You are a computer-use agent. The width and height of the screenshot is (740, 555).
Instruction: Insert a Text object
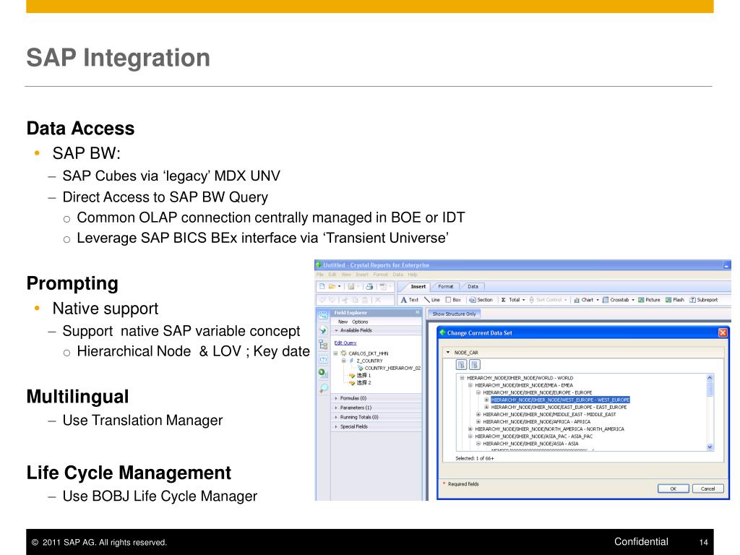(x=410, y=300)
